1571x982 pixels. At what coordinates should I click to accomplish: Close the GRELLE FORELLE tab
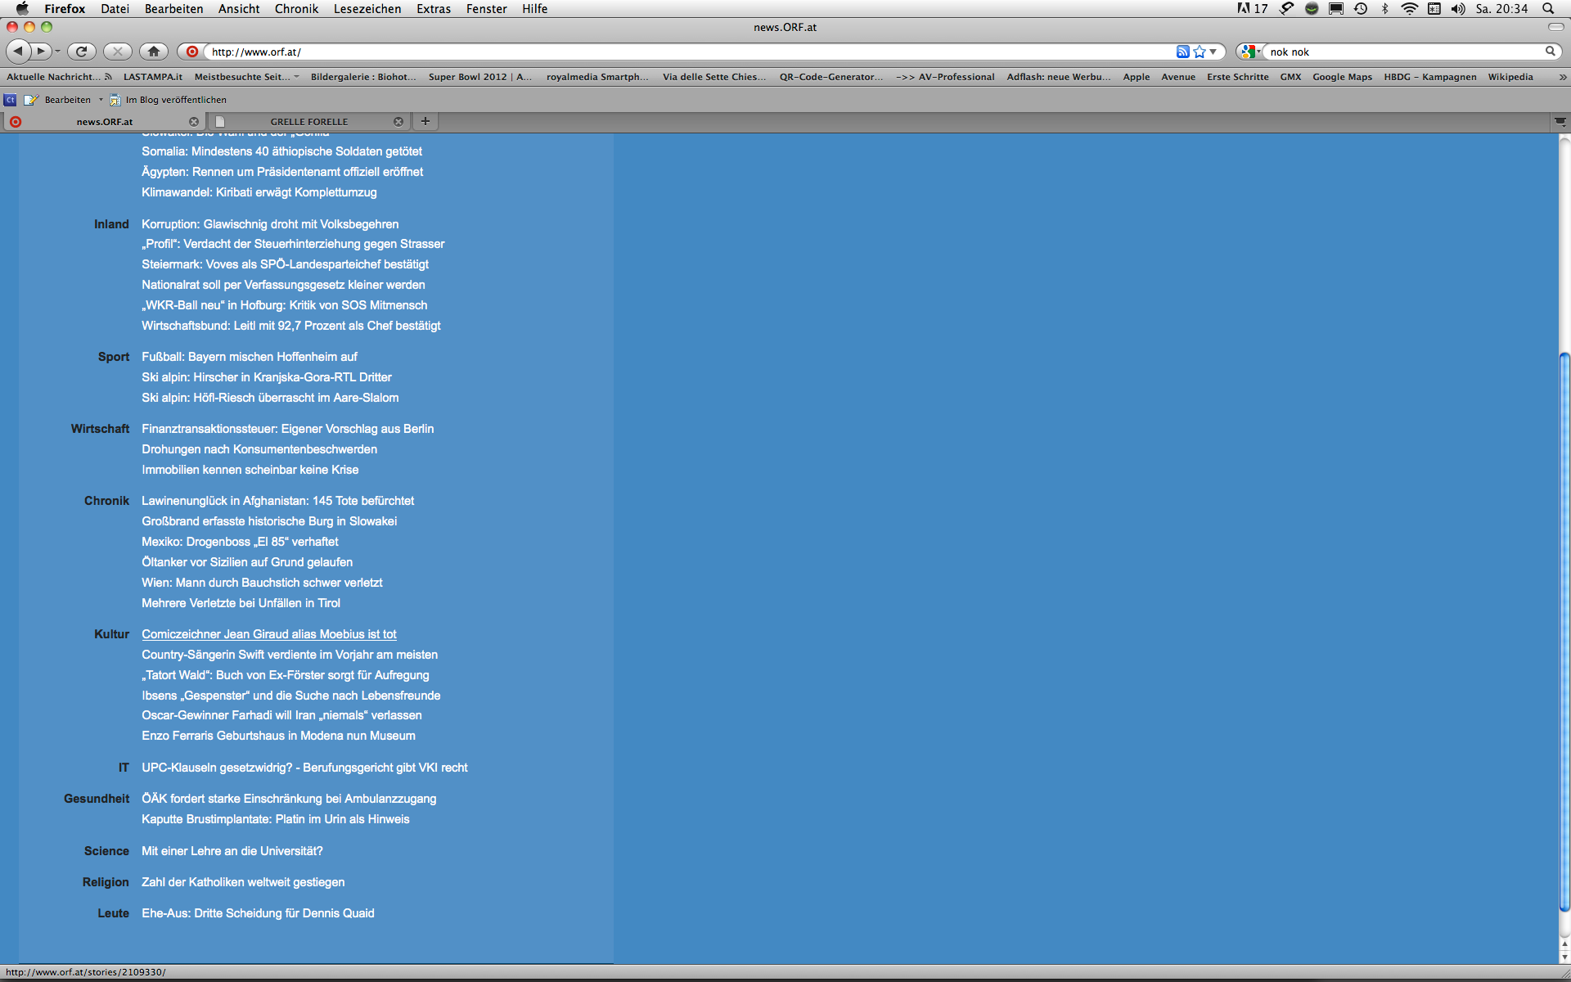click(398, 121)
